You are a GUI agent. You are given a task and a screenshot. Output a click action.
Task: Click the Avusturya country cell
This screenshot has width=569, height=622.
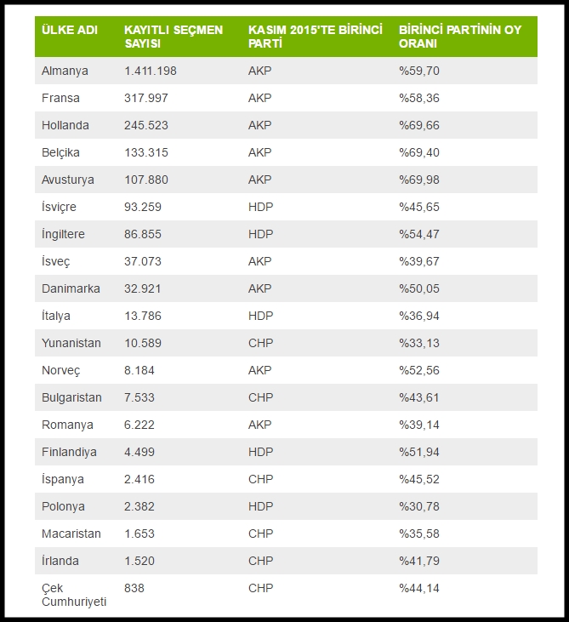point(68,180)
